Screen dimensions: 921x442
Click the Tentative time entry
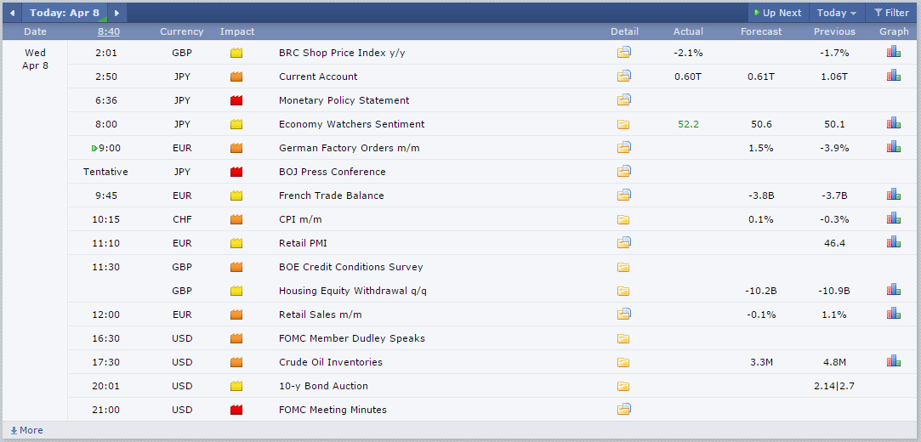105,172
